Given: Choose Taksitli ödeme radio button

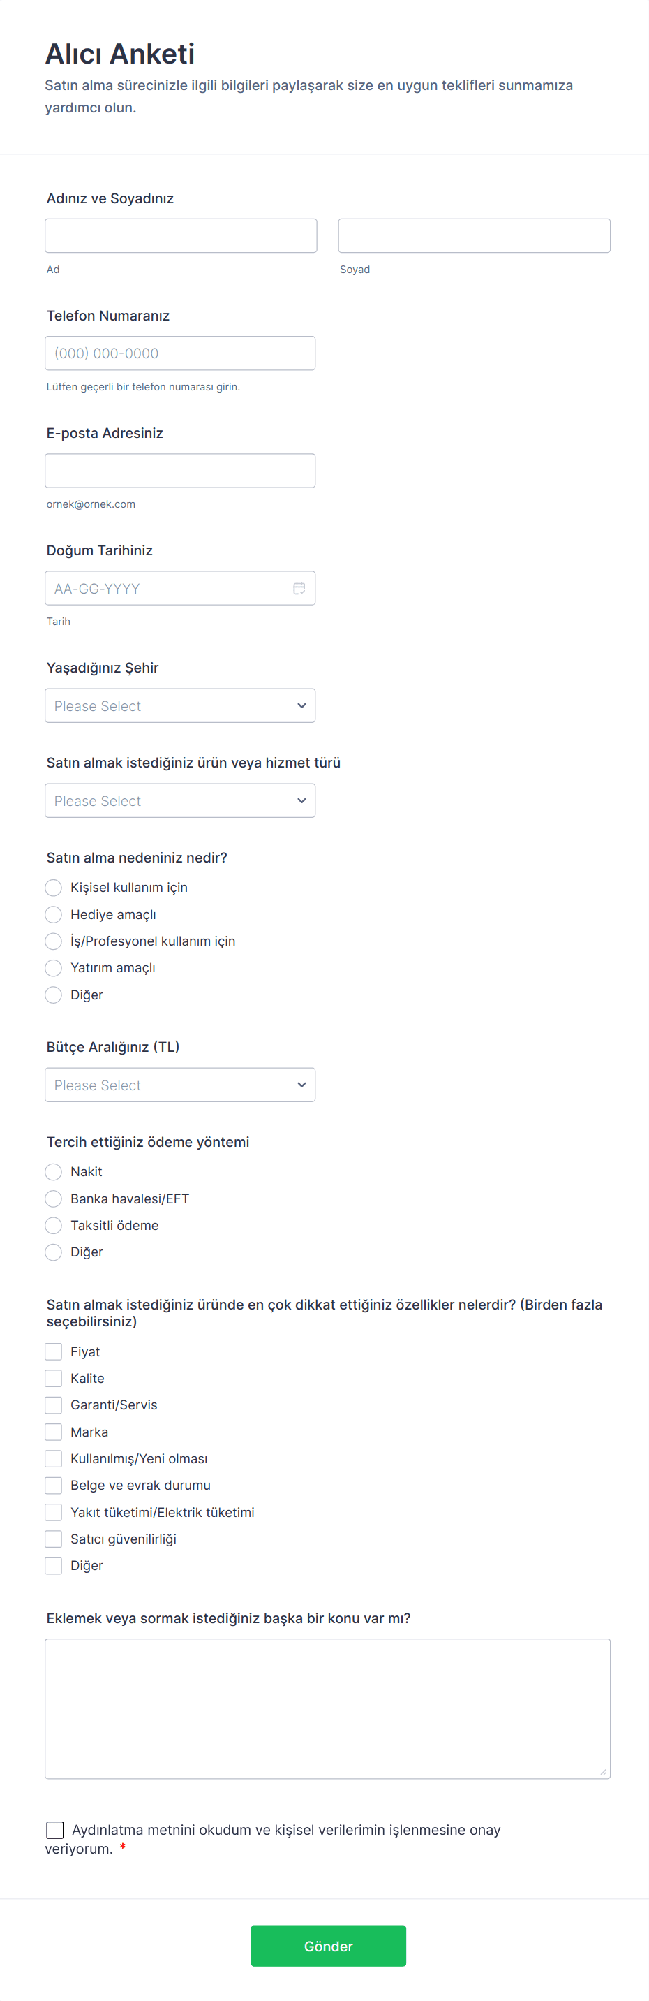Looking at the screenshot, I should click(54, 1225).
